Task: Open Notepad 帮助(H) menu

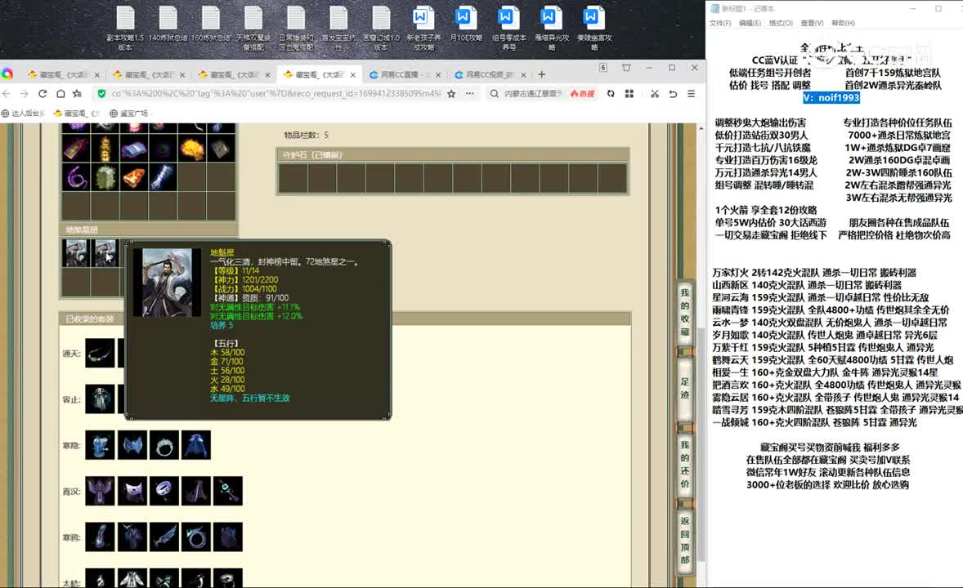Action: pos(843,23)
